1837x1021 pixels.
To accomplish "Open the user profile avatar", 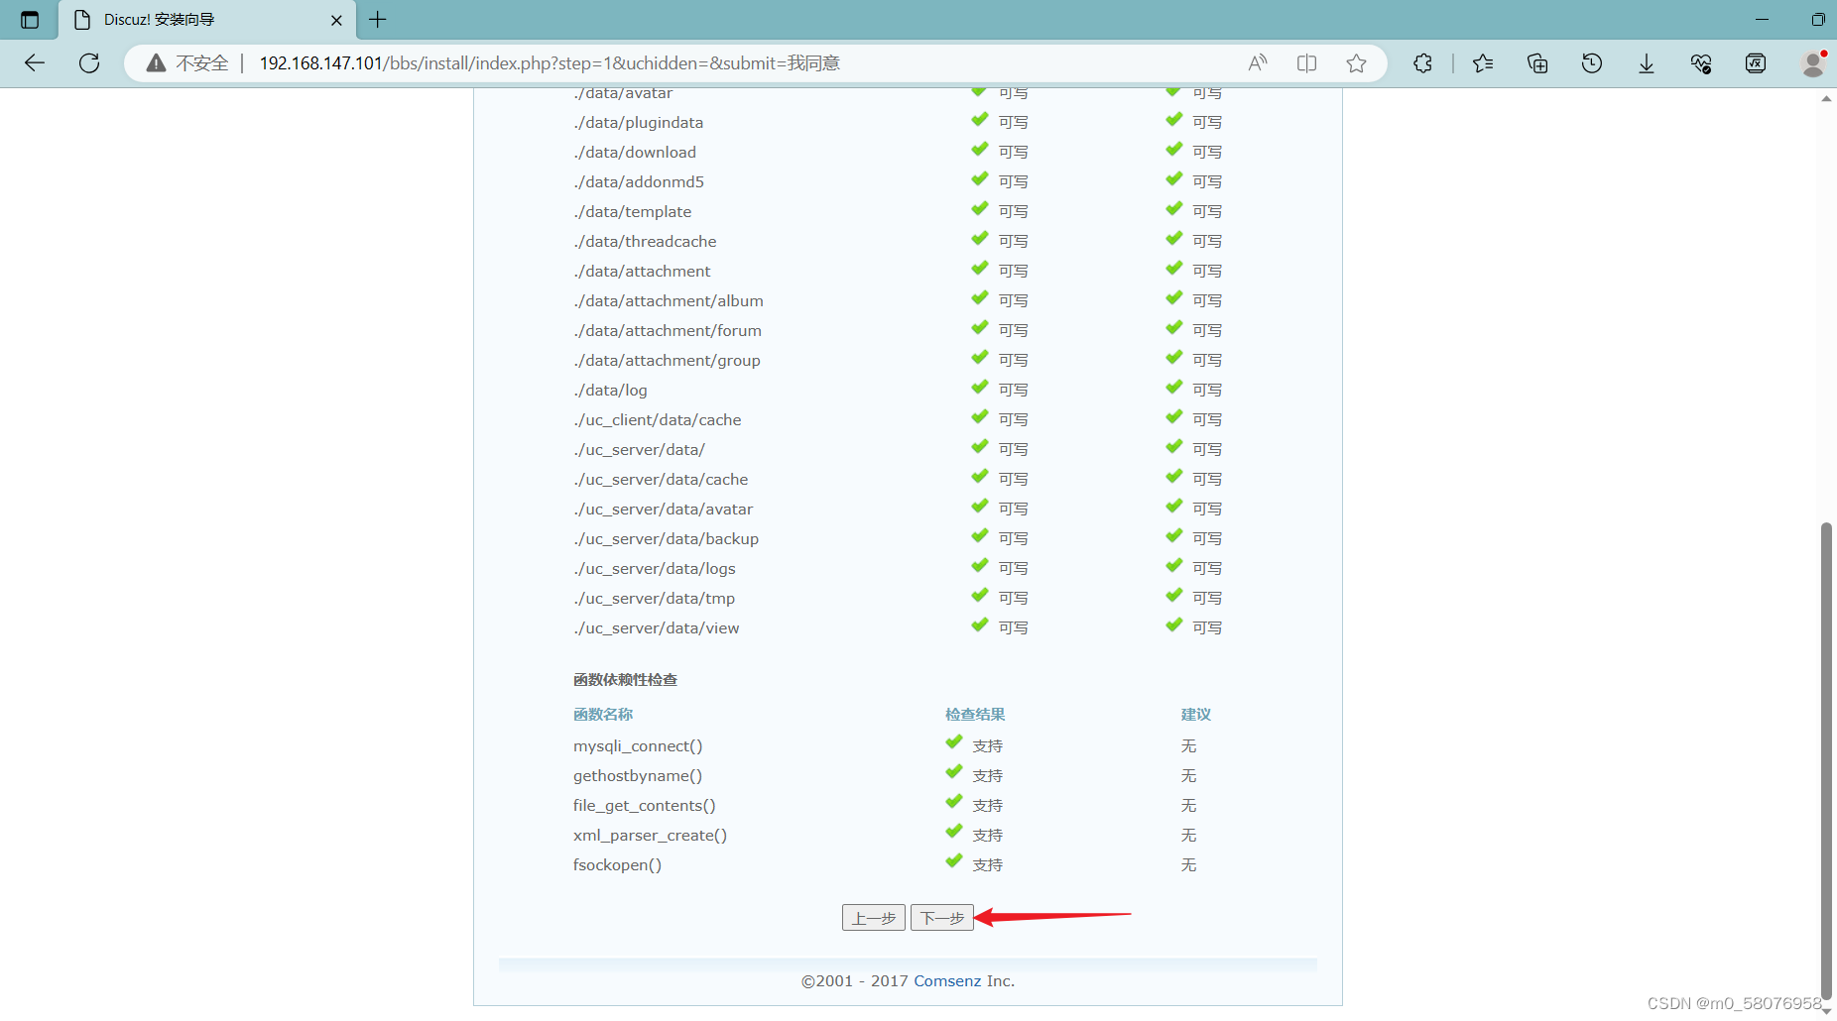I will 1813,63.
